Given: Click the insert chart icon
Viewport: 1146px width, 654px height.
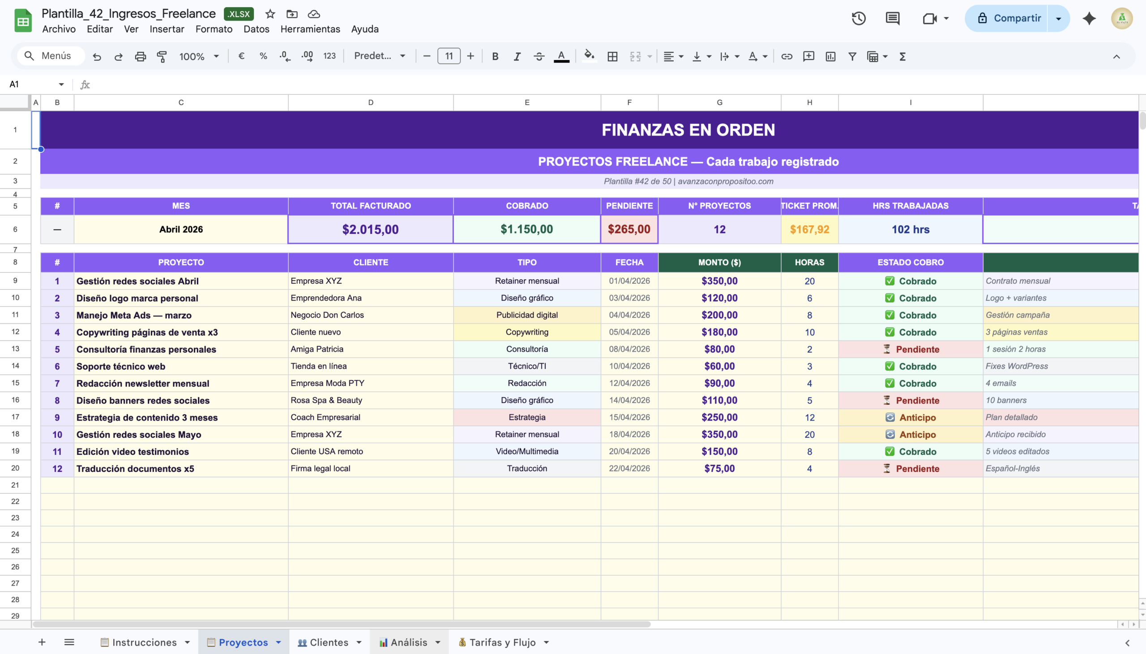Looking at the screenshot, I should 830,57.
